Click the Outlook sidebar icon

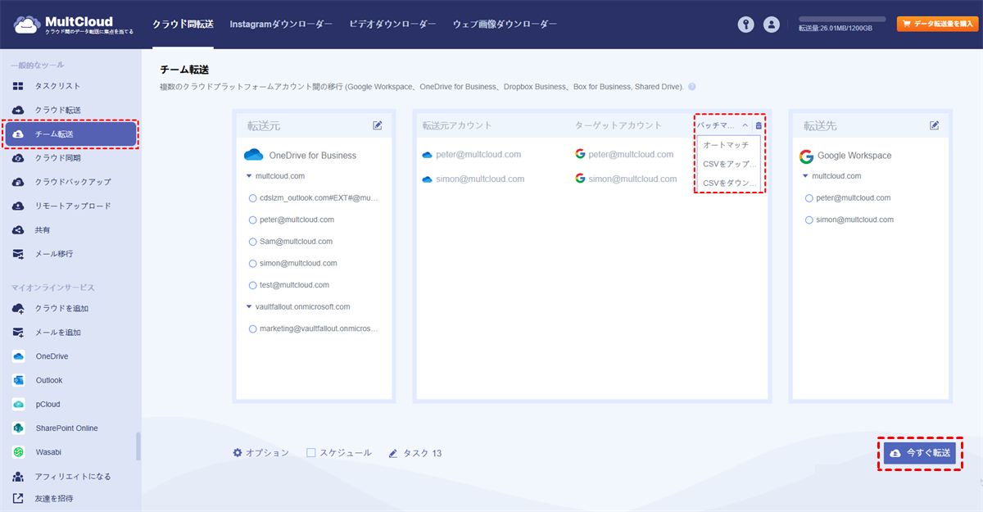(18, 380)
